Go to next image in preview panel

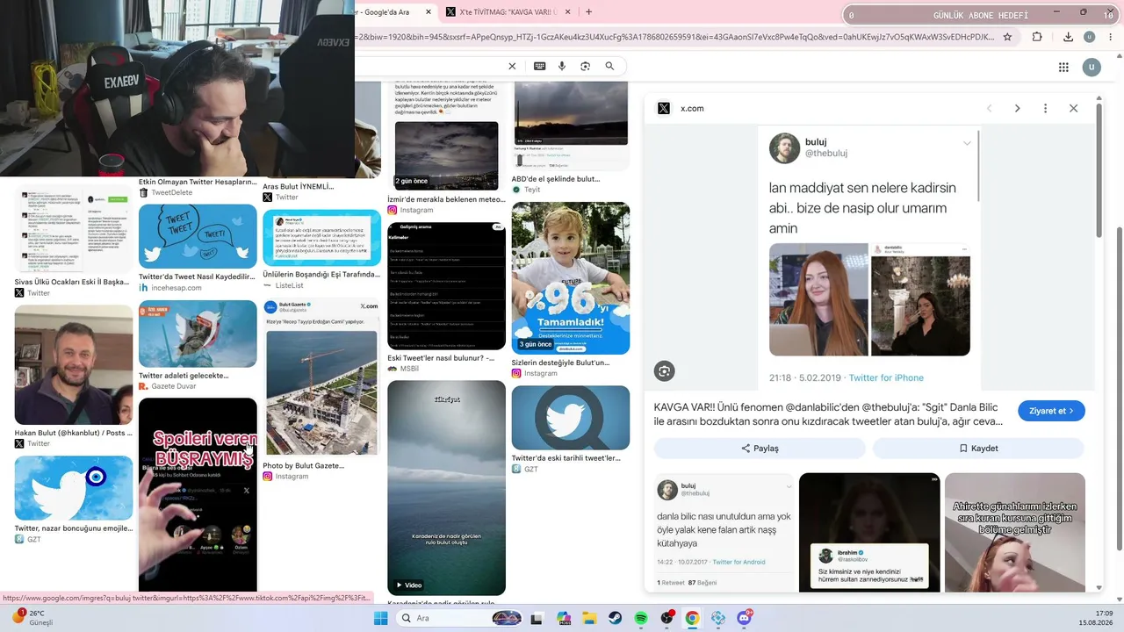click(x=1017, y=108)
